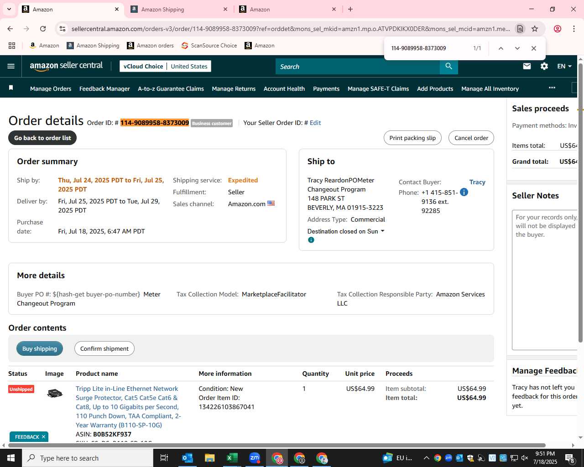Go back in browser history
This screenshot has width=584, height=467.
(10, 29)
